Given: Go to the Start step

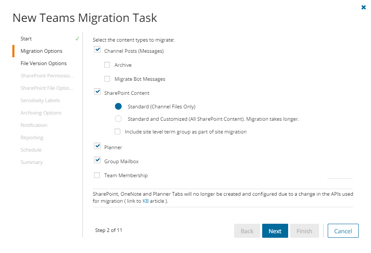Looking at the screenshot, I should [26, 39].
